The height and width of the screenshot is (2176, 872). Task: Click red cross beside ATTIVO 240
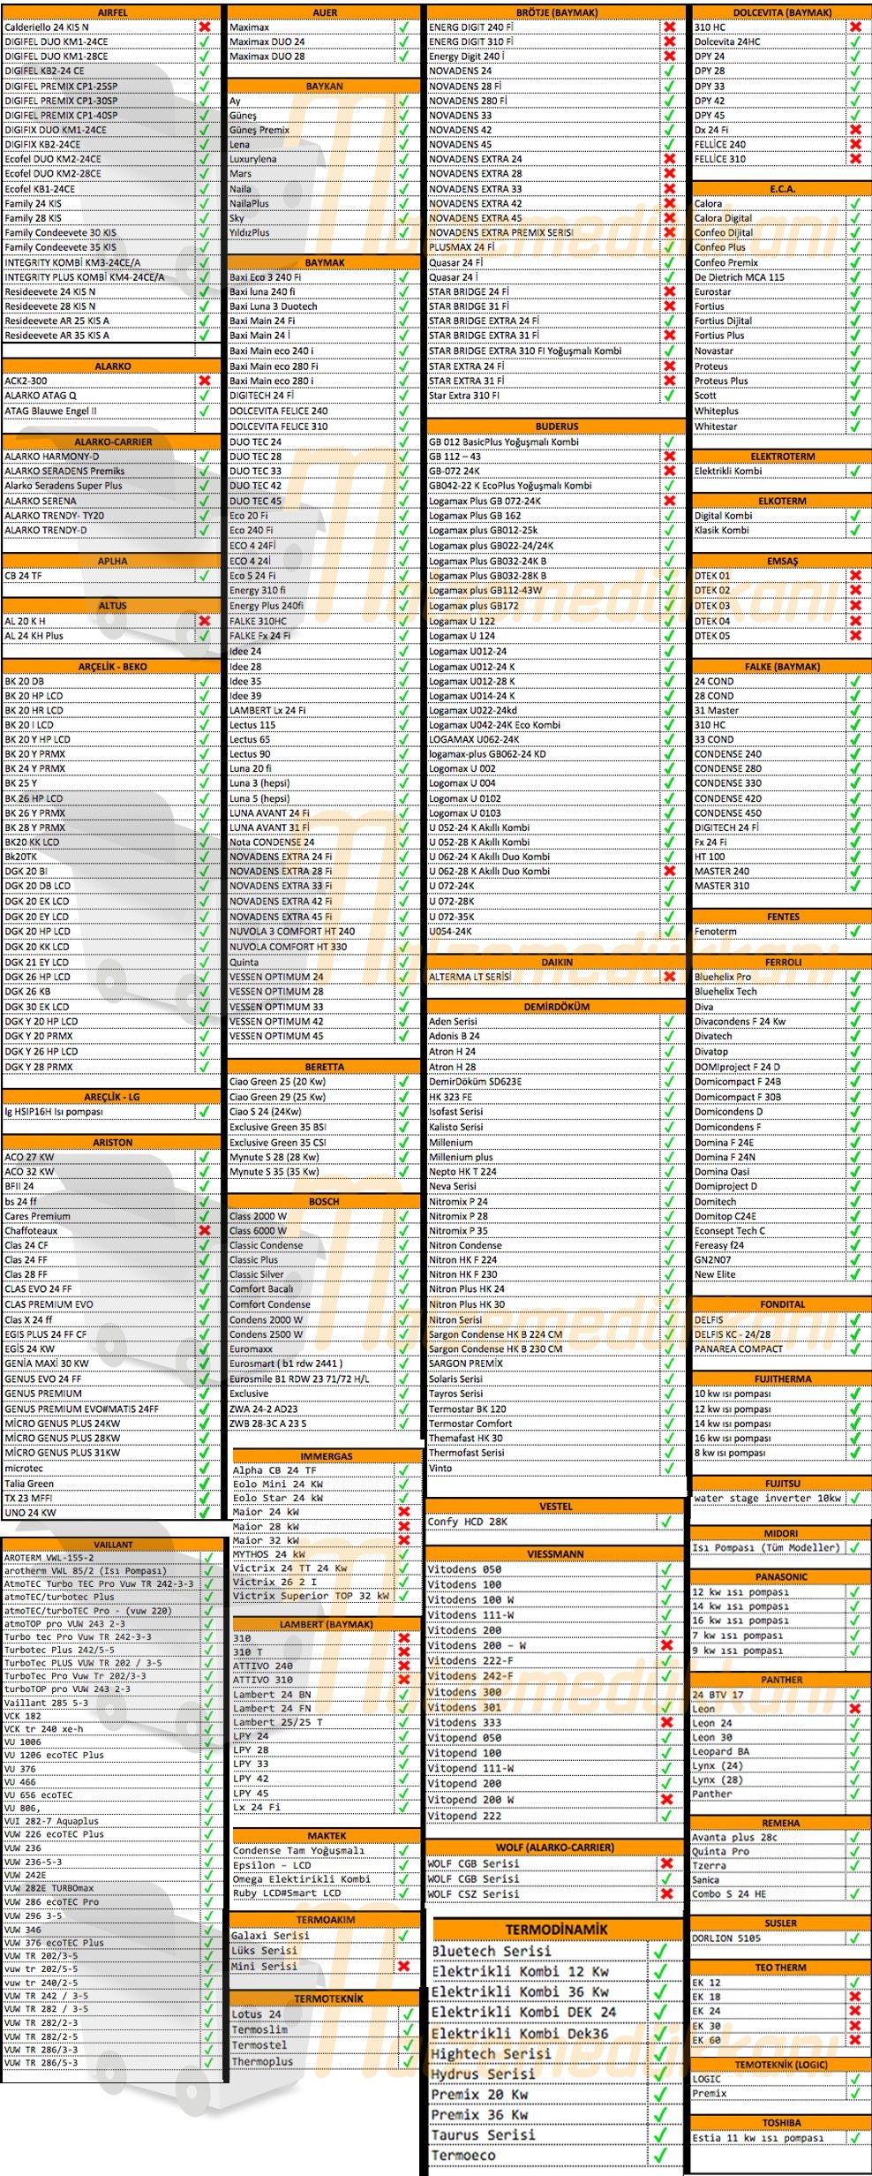point(404,1666)
